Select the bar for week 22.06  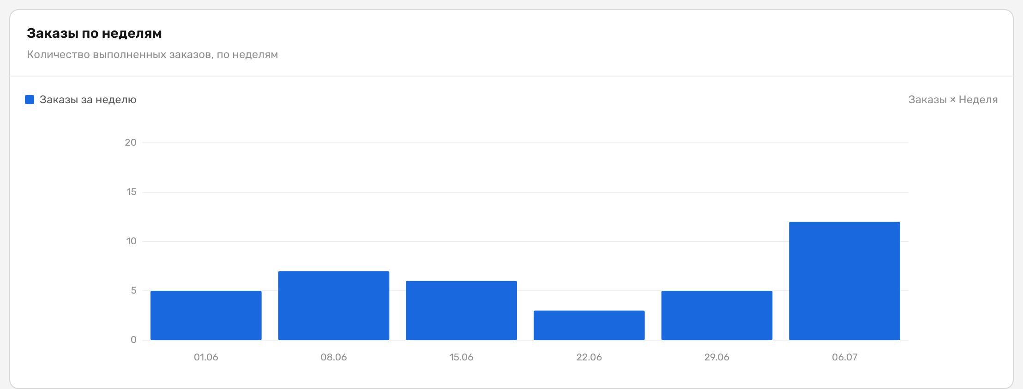(x=589, y=325)
